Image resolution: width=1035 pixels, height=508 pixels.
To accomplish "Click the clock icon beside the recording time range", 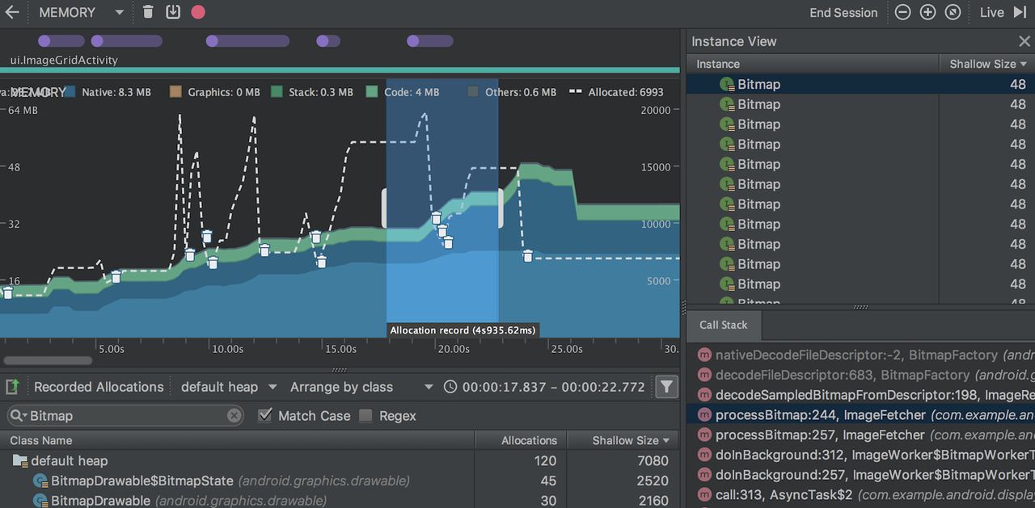I will coord(450,387).
